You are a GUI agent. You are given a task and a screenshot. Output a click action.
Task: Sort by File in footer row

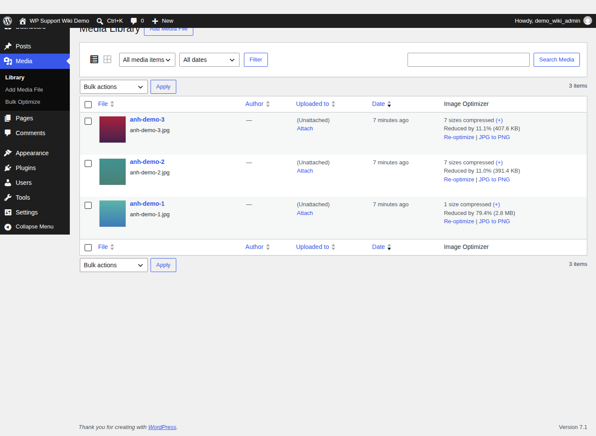(x=106, y=247)
